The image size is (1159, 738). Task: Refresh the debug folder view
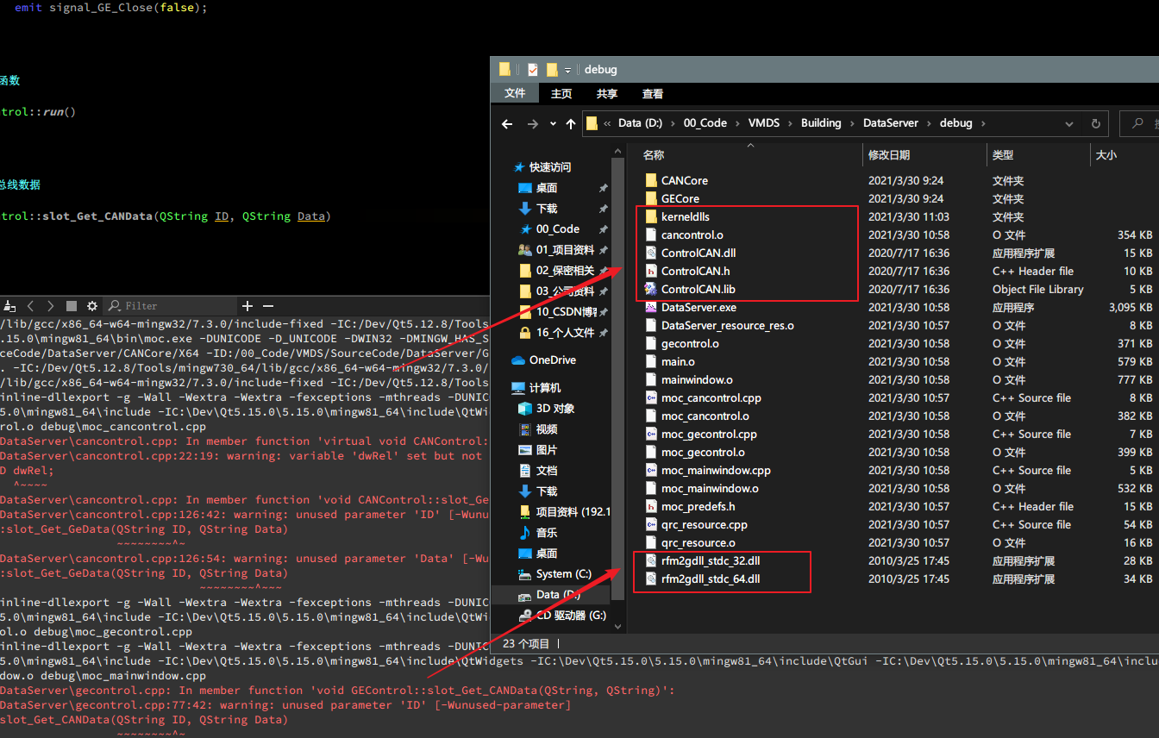tap(1095, 123)
